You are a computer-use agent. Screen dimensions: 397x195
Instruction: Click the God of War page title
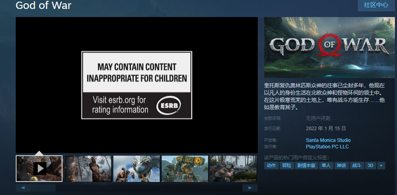click(44, 5)
